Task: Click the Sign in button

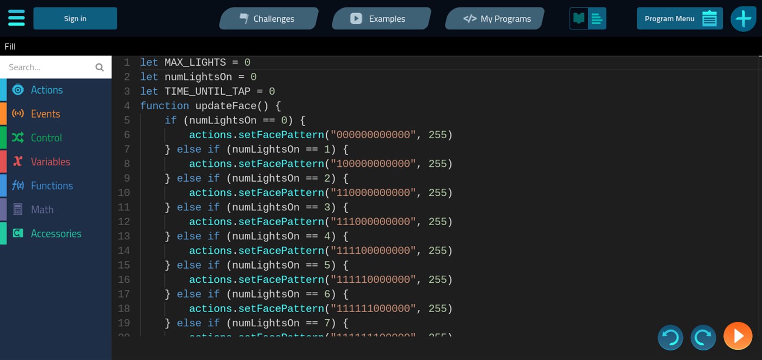Action: tap(75, 18)
